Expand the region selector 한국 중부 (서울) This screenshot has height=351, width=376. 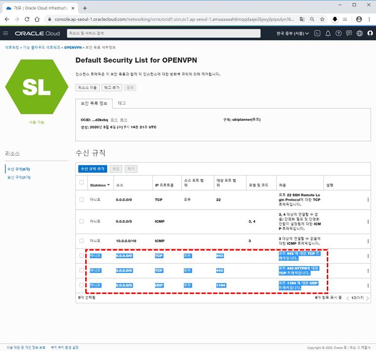click(293, 33)
